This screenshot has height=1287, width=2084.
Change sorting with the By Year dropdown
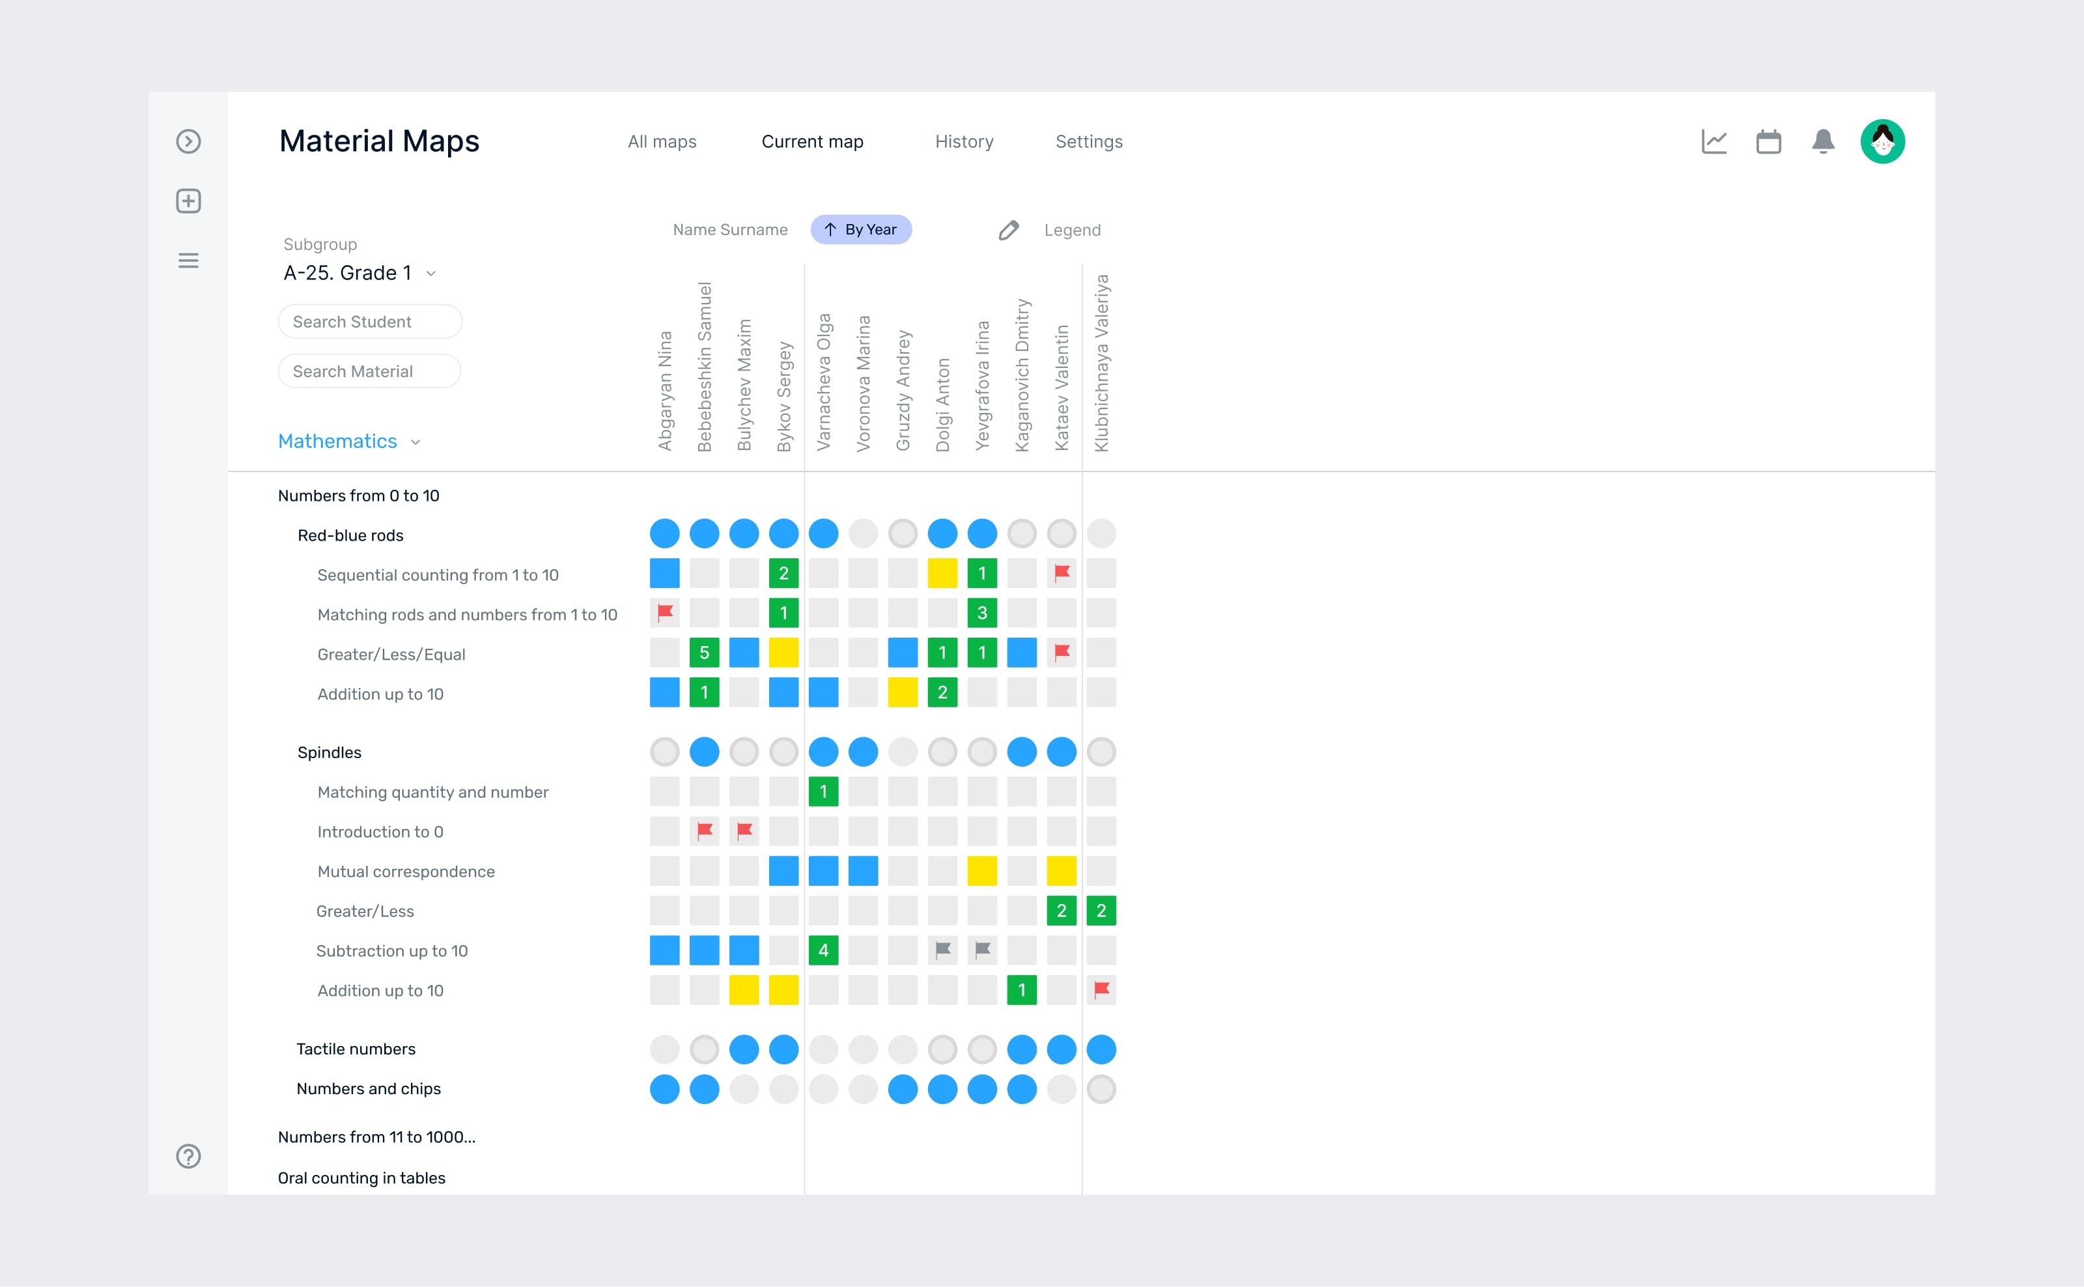861,229
